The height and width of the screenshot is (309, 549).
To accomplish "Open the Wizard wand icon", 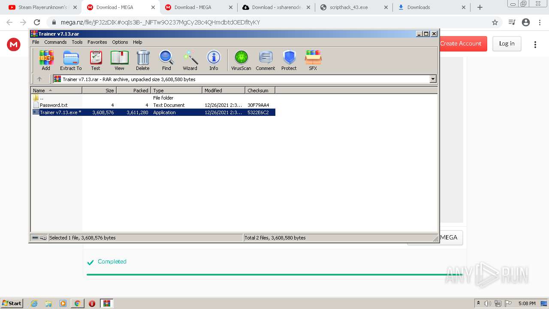I will (190, 60).
